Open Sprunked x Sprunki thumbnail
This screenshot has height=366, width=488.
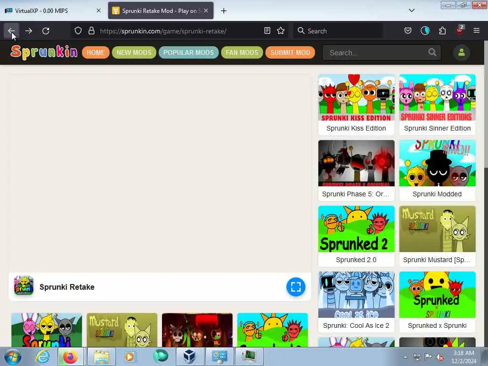(437, 295)
